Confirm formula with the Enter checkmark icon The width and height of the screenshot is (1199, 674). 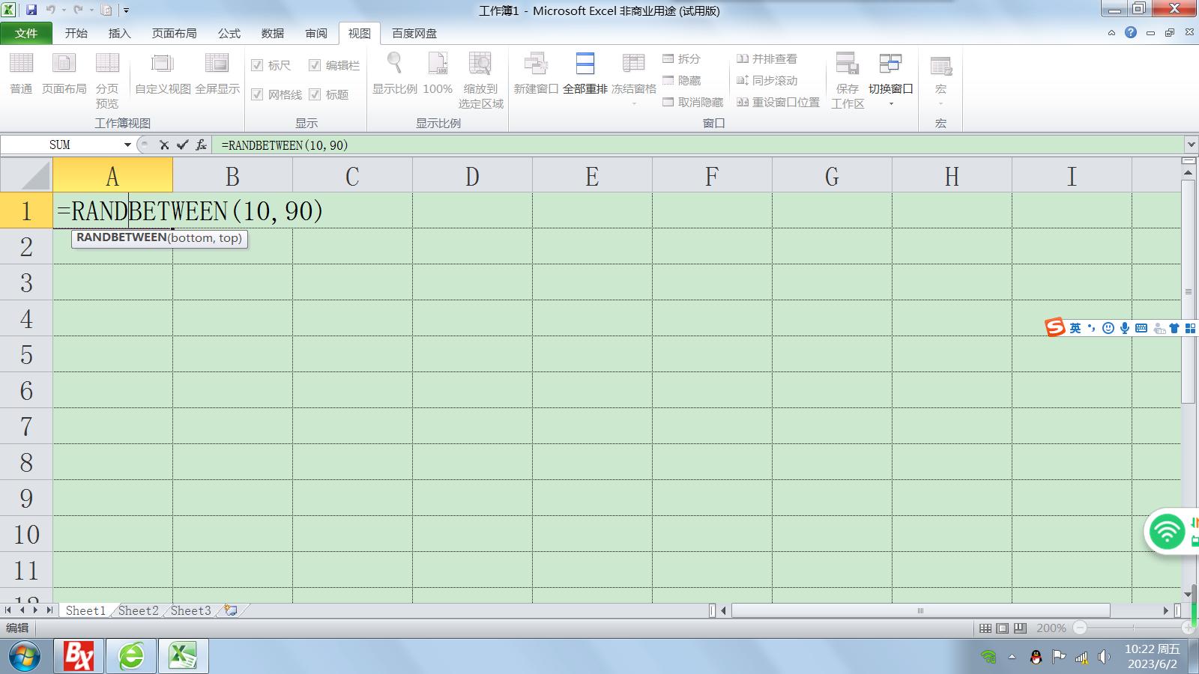point(182,145)
